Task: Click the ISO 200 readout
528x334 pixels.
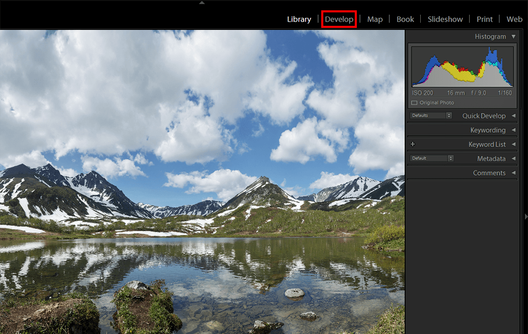Action: tap(423, 93)
